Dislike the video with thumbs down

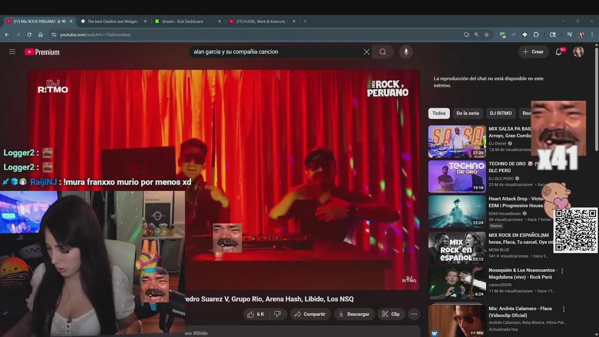(277, 314)
